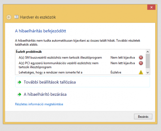This screenshot has height=131, width=161.
Task: Select the SM buszvezérlő eszközhöz problem row
Action: click(80, 58)
